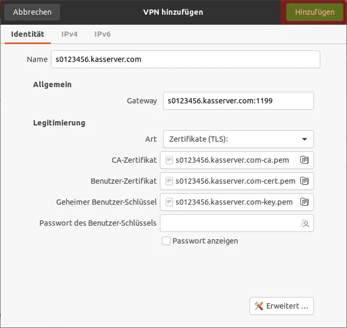This screenshot has height=328, width=347.
Task: Click the password storage icon in key password field
Action: (305, 223)
